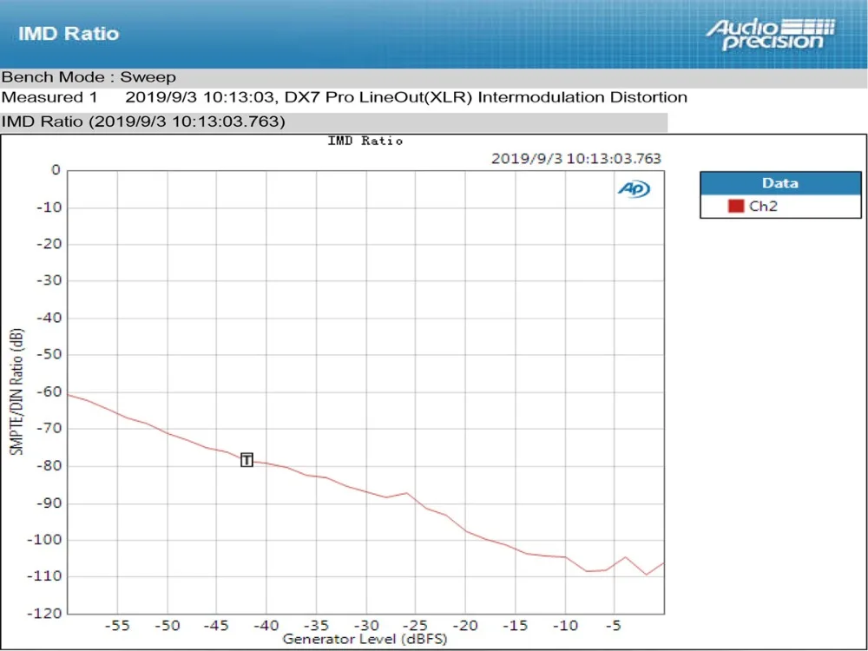Click the Audio Precision logo in header
This screenshot has width=868, height=651.
(x=770, y=35)
